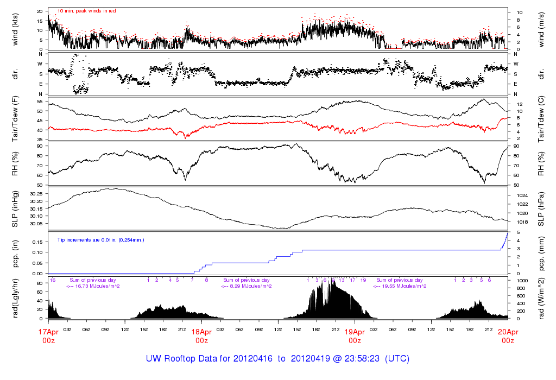The width and height of the screenshot is (556, 380).
Task: Click the '55' temperature axis tick
Action: [x=40, y=102]
